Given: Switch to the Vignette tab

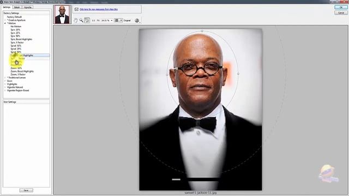Looking at the screenshot, I should (x=28, y=7).
